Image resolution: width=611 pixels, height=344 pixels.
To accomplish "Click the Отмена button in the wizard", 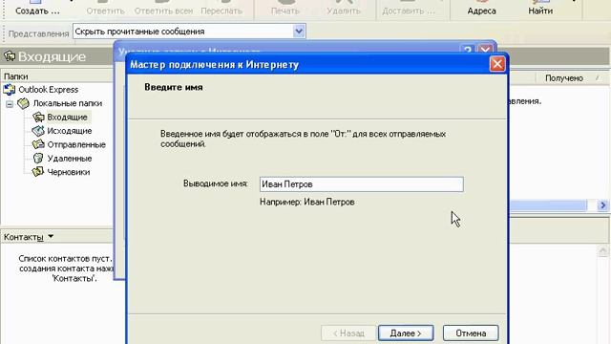I will point(471,333).
